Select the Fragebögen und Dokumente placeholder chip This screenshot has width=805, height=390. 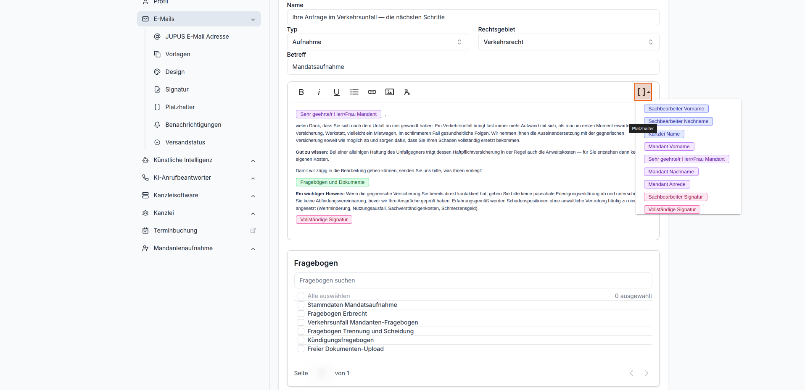click(333, 182)
